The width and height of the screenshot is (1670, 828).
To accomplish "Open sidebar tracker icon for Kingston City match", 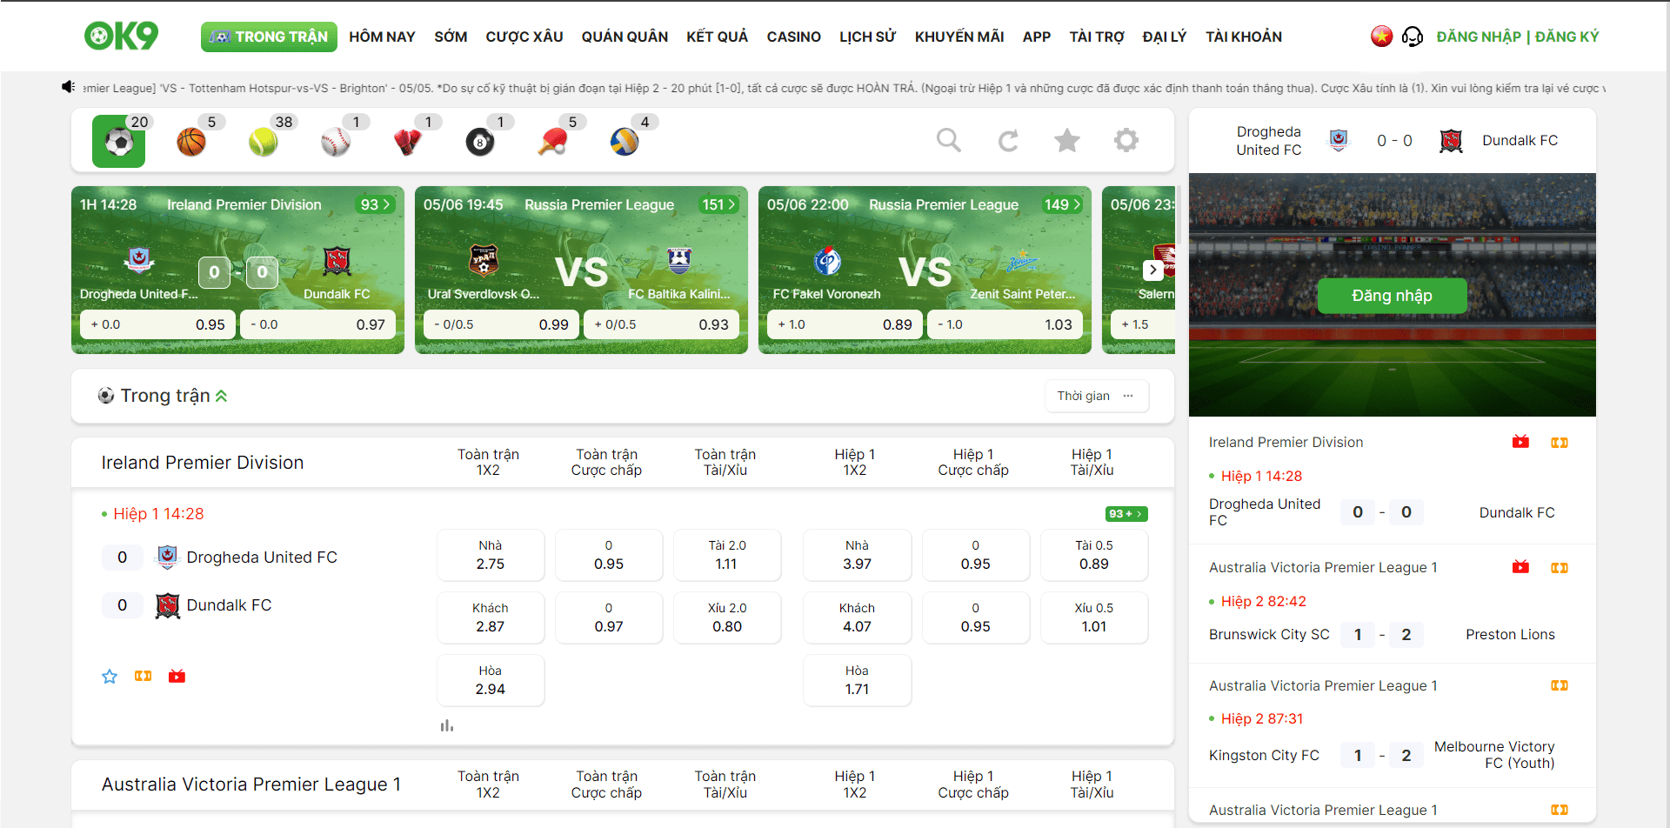I will [x=1560, y=685].
